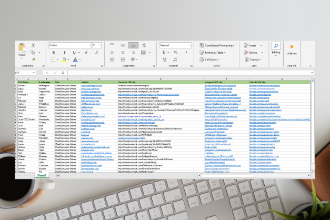The width and height of the screenshot is (330, 220).
Task: Activate the Format Painter brush
Action: [x=33, y=59]
